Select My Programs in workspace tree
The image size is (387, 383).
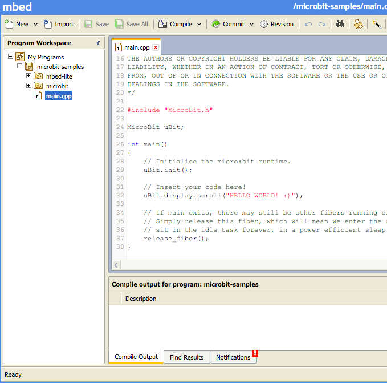pos(46,57)
